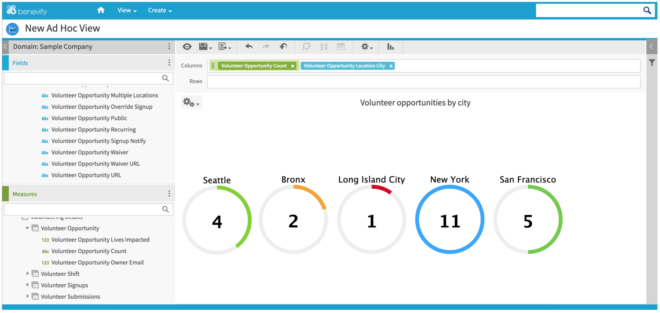This screenshot has height=313, width=660.
Task: Click the undo all icon
Action: (x=283, y=46)
